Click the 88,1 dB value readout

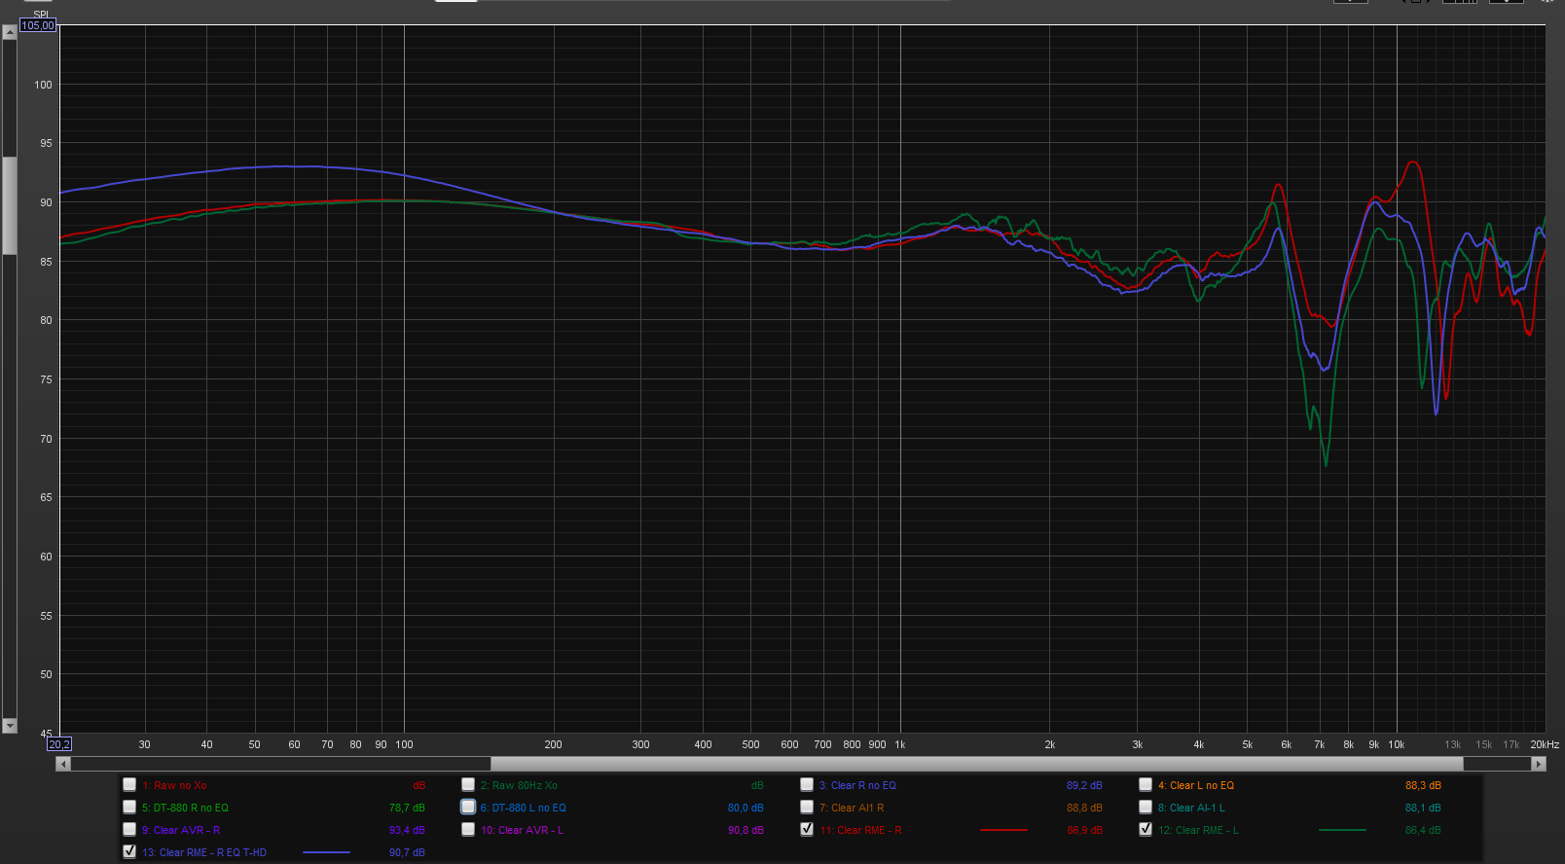(x=1423, y=808)
